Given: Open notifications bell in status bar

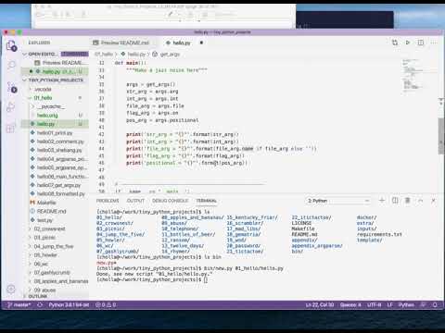Looking at the screenshot, I should [x=435, y=305].
